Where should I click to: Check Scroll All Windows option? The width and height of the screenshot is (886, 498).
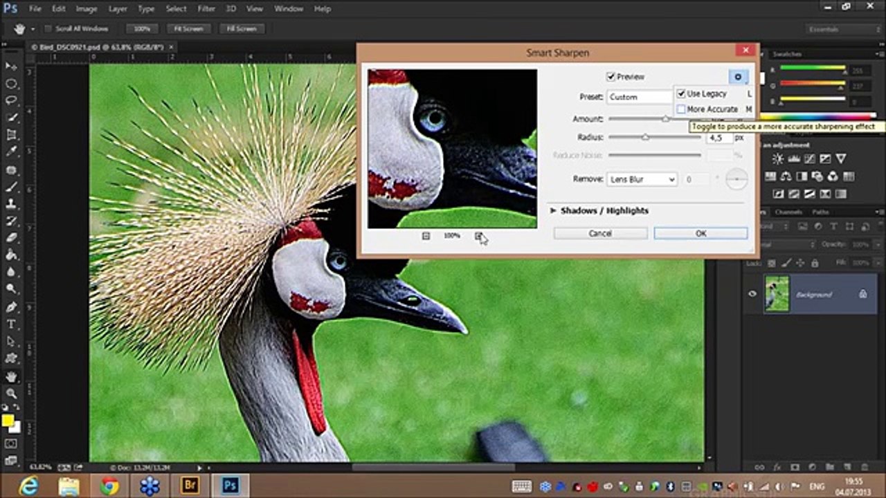(x=48, y=29)
